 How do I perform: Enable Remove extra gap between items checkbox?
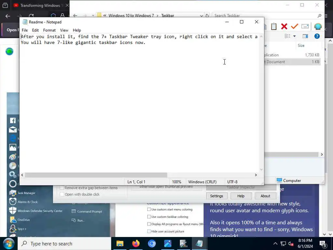[62, 188]
